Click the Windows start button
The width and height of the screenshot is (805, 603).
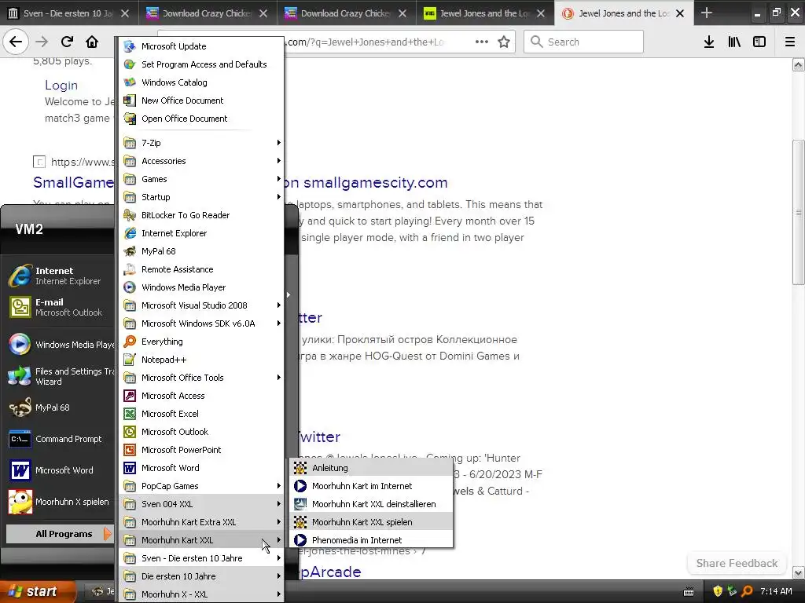pos(36,592)
